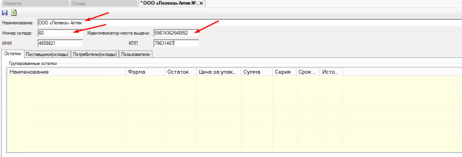This screenshot has height=157, width=462.
Task: Click the green Refresh document icon
Action: 14,13
